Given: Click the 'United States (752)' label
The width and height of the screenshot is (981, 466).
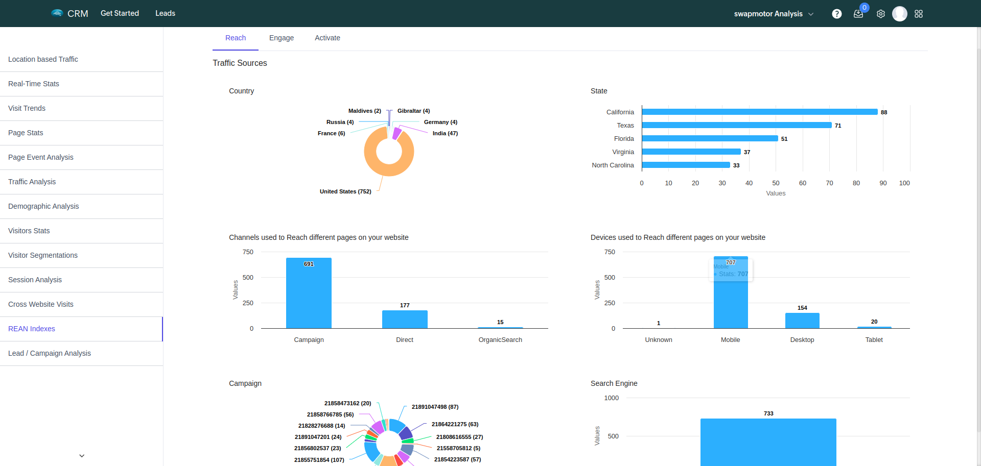Looking at the screenshot, I should (345, 191).
